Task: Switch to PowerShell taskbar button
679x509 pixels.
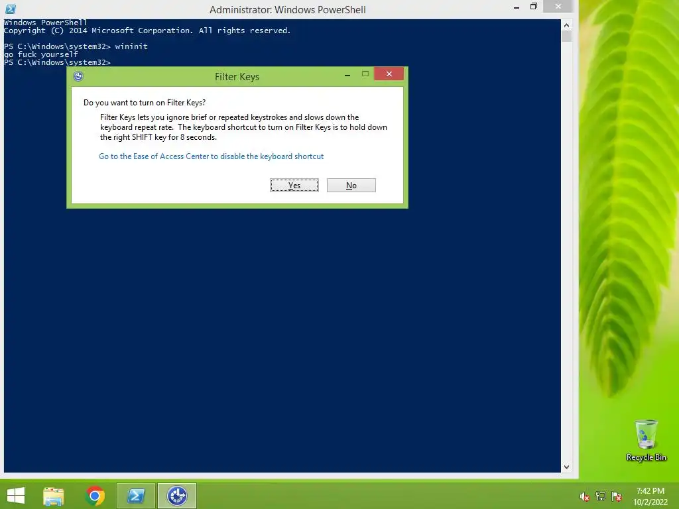Action: (x=136, y=496)
